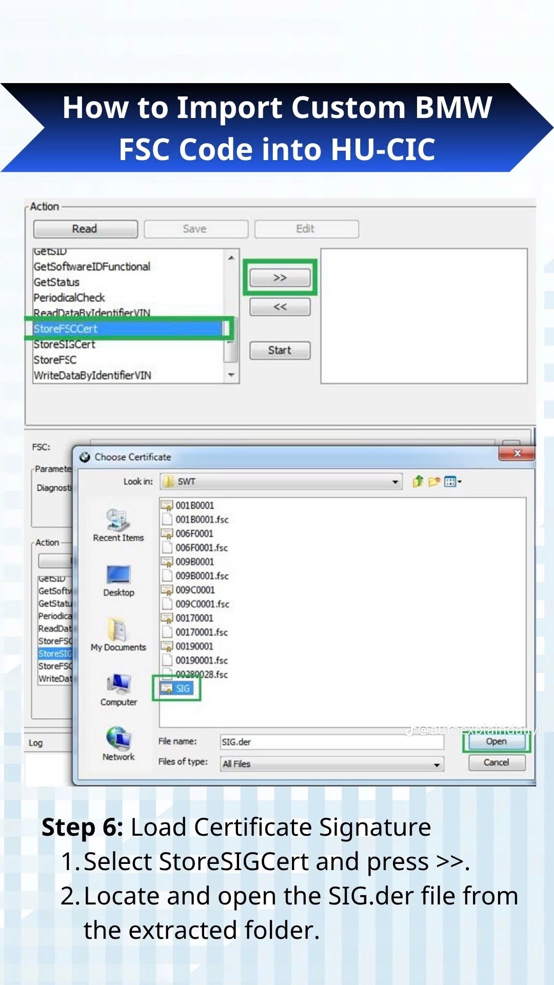
Task: Add job with the >> button
Action: (280, 278)
